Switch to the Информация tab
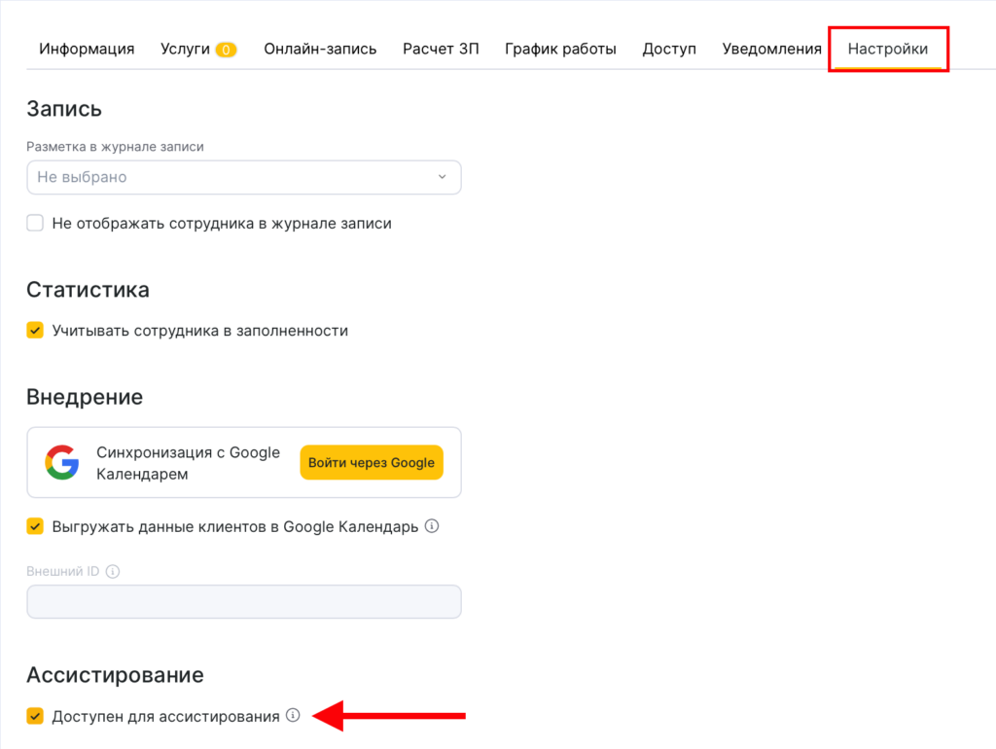The image size is (996, 749). 87,49
